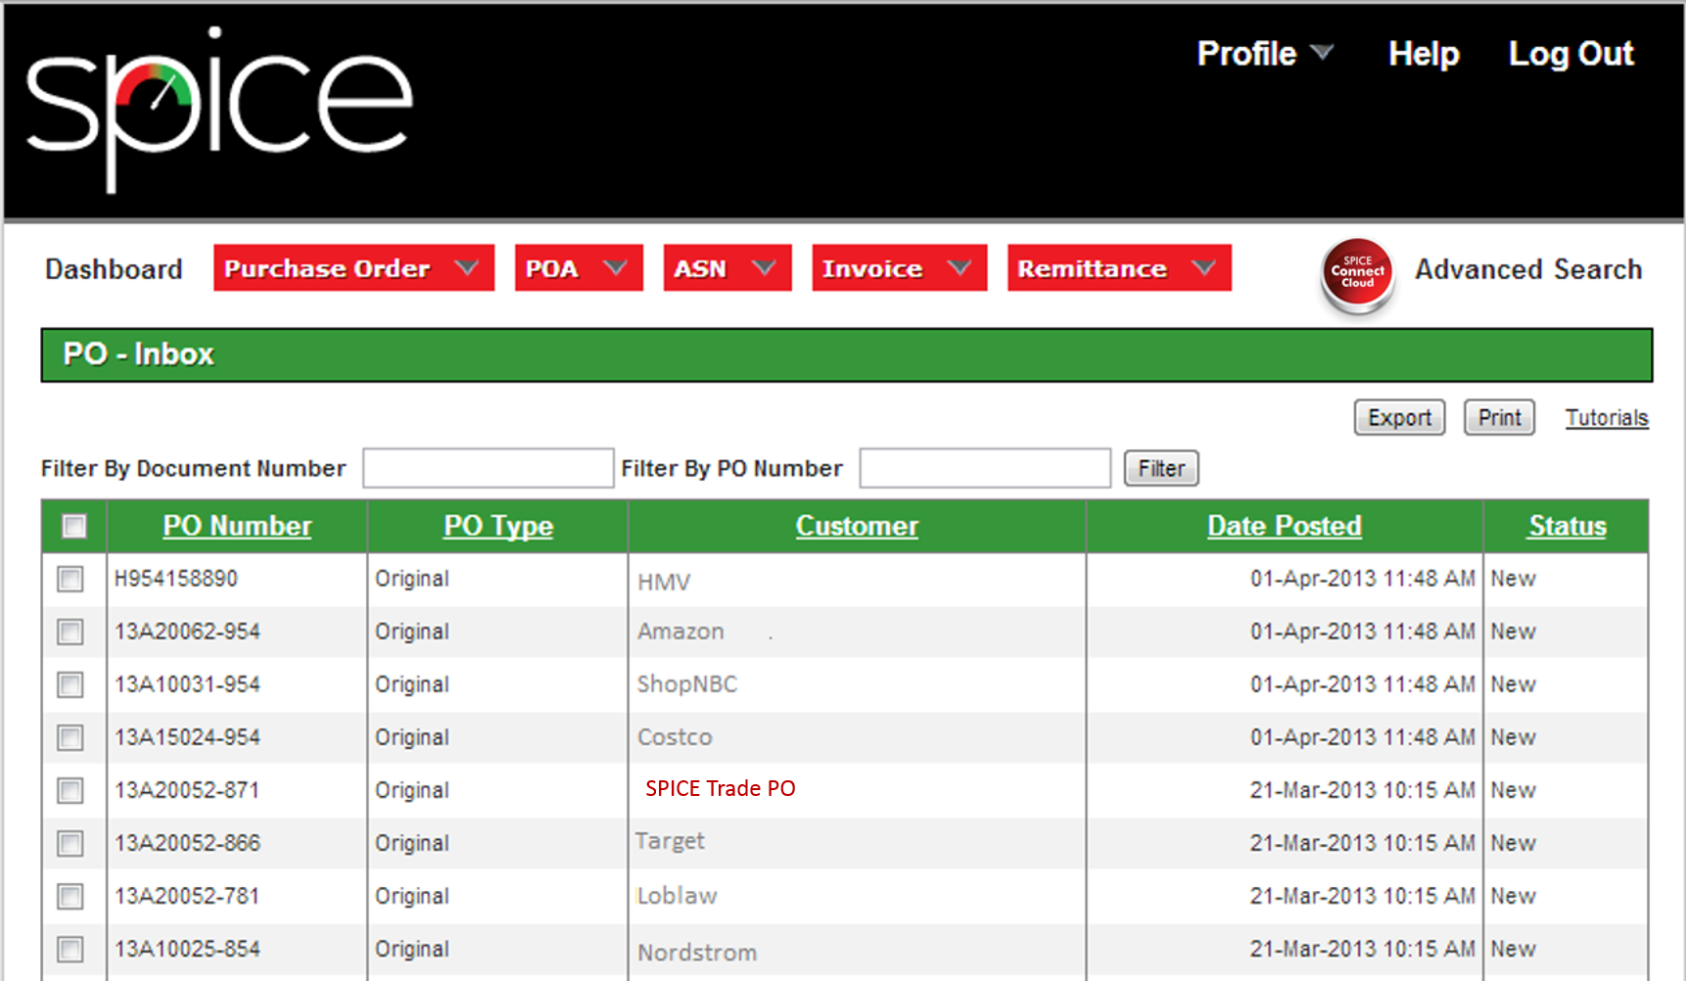
Task: Sort by the Date Posted column
Action: coord(1284,526)
